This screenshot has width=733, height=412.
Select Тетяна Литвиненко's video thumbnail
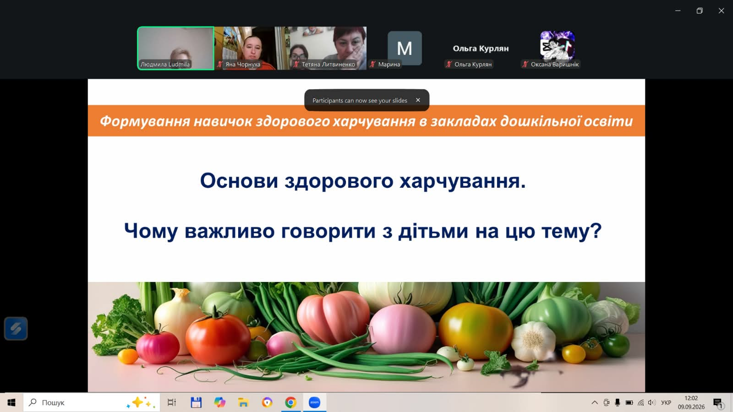pyautogui.click(x=321, y=48)
